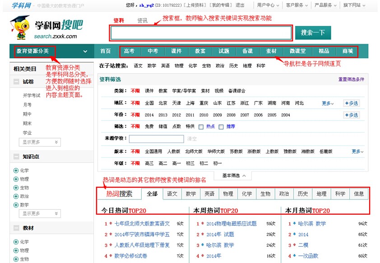Collapse the 教材 section minus icon
This screenshot has width=380, height=263.
(x=16, y=228)
